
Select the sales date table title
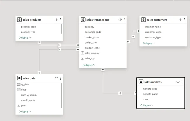point(29,78)
